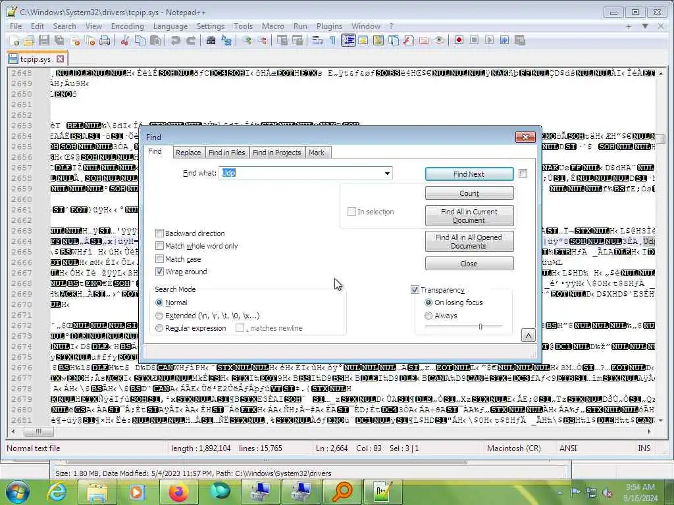Click Find All in All Opened Documents

click(469, 241)
